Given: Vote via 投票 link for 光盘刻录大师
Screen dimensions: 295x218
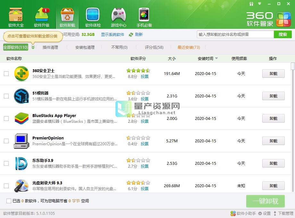Looking at the screenshot, I should coord(145,189).
